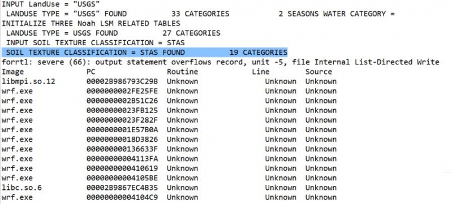The width and height of the screenshot is (452, 204).
Task: Click the highlighted SOIL TEXTURE CLASSIFICATION line
Action: pos(144,53)
